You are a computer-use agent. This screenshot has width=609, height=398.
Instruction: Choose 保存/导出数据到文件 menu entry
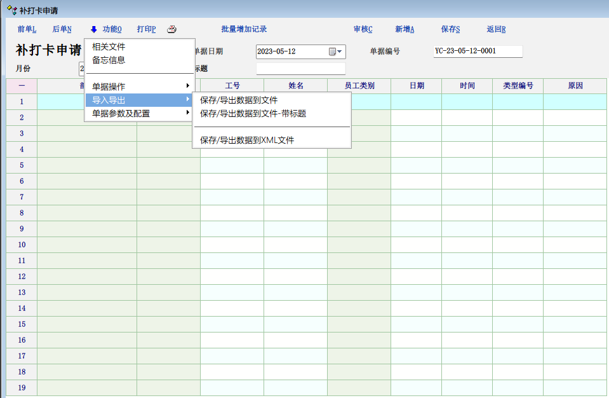coord(239,100)
